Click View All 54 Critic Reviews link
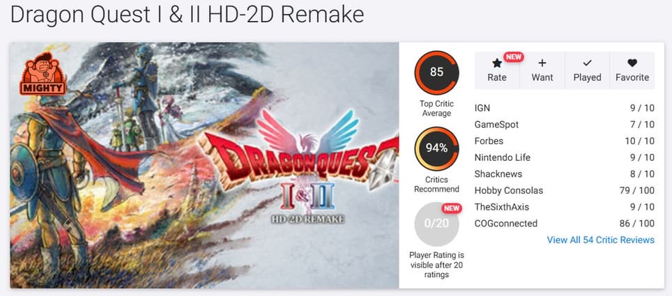This screenshot has height=296, width=672. point(601,240)
